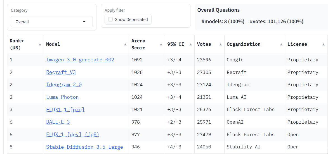Open FLUX.1 [dev] (fp8) link
This screenshot has height=154, width=328.
click(72, 134)
